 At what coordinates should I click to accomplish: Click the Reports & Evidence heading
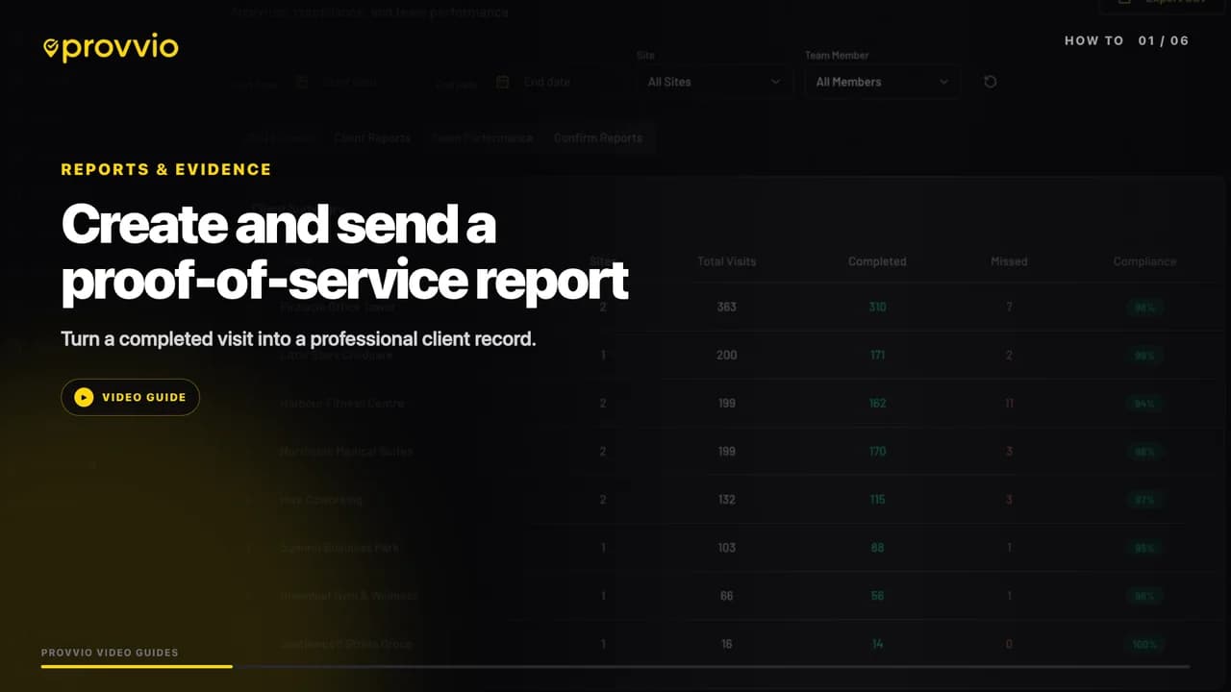pos(166,170)
